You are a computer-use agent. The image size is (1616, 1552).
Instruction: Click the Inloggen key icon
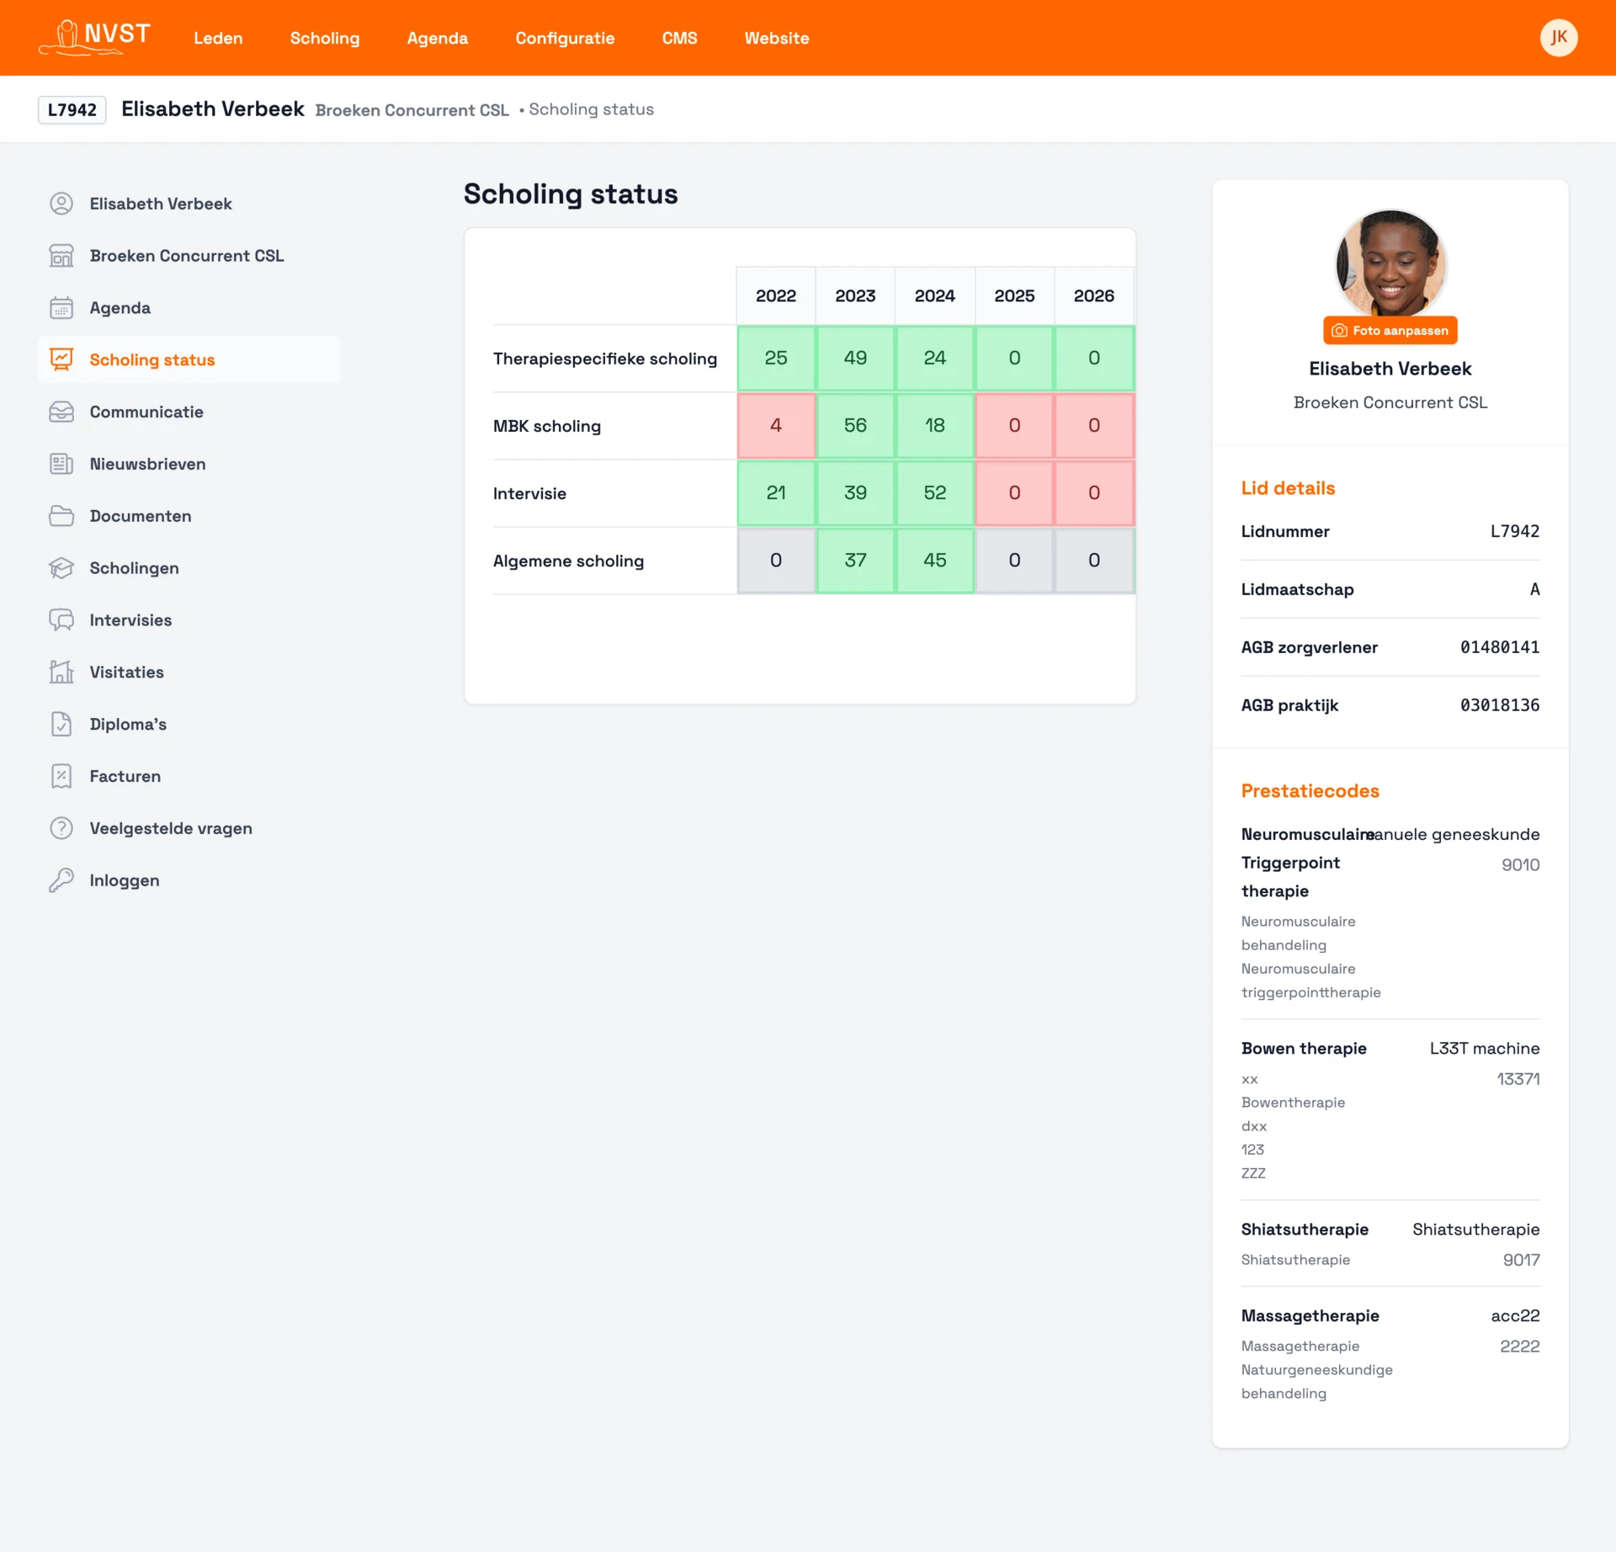61,880
